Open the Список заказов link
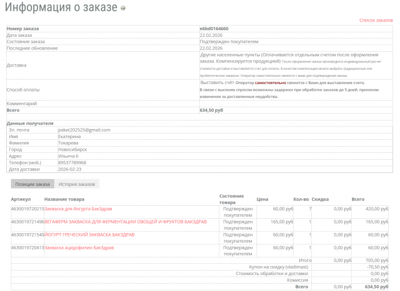Viewport: 400px width, 291px height. pyautogui.click(x=376, y=20)
